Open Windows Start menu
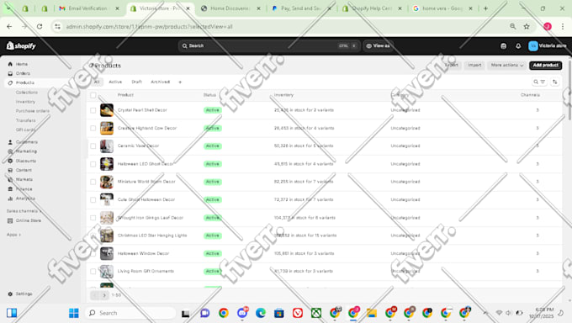 point(74,313)
